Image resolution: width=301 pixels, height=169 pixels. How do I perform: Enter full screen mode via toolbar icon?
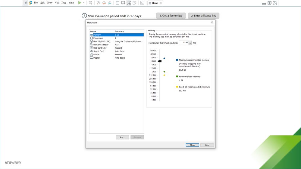pyautogui.click(x=129, y=3)
